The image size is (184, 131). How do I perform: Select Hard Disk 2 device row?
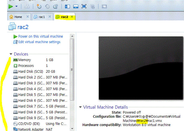[40, 77]
